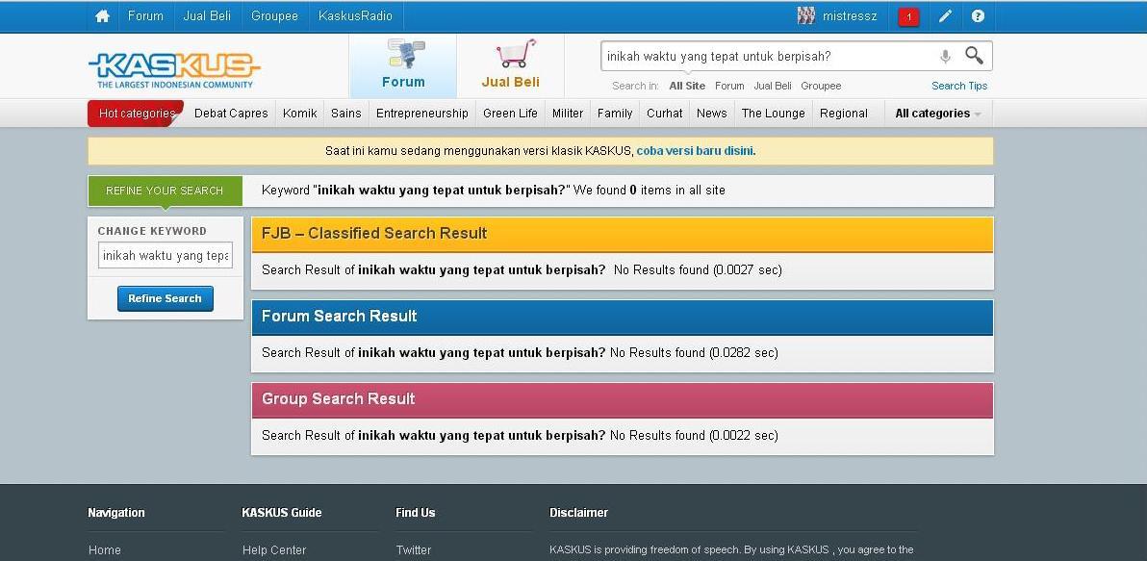Open the Family category
The height and width of the screenshot is (561, 1147).
tap(615, 114)
